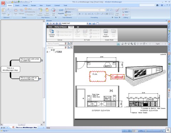Collapse the markups tree node
This screenshot has width=171, height=133.
click(52, 50)
